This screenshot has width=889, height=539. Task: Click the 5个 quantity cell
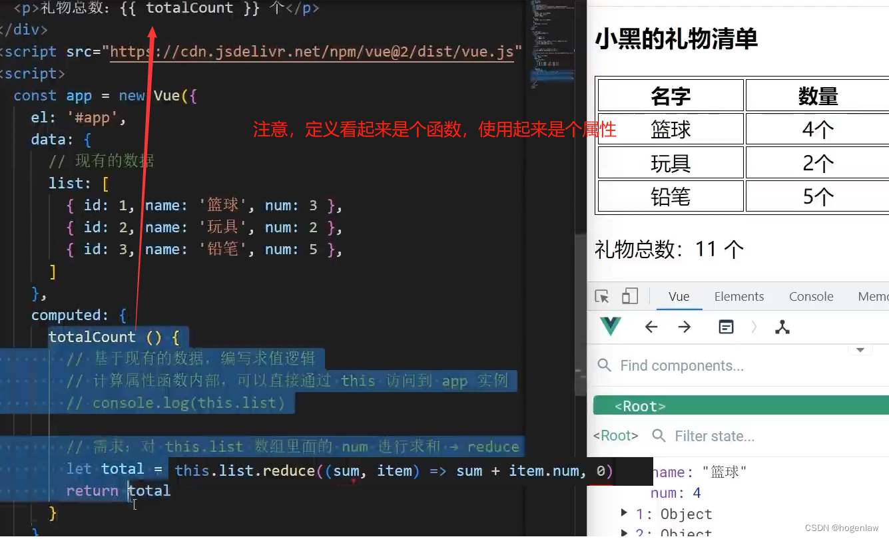(x=818, y=196)
